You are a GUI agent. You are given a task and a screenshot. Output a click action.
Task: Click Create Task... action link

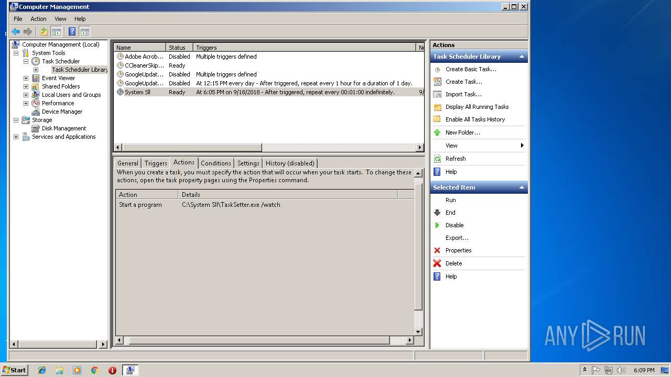click(463, 82)
